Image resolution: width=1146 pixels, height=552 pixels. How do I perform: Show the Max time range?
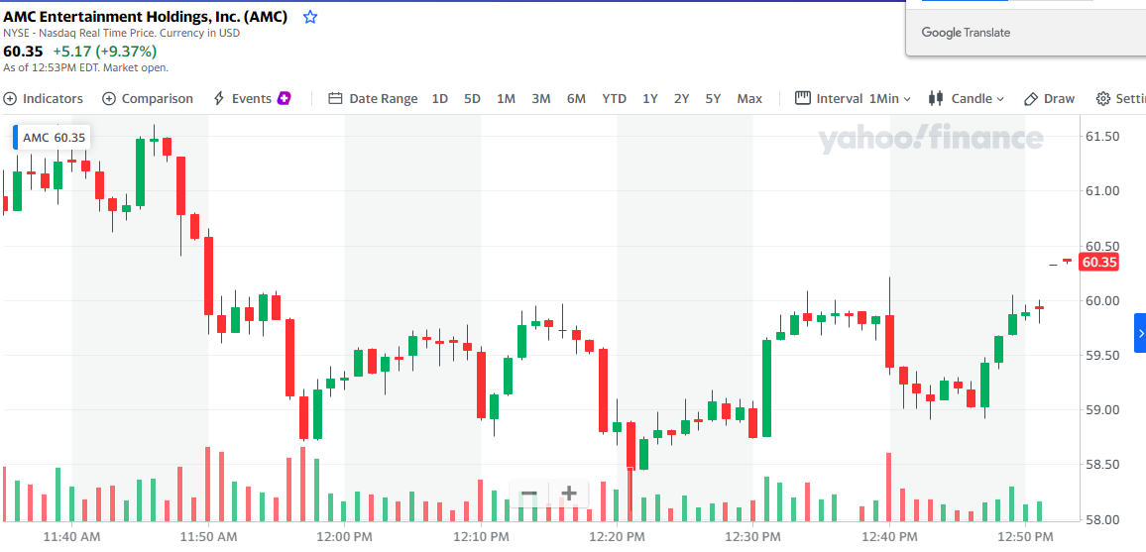click(x=749, y=98)
